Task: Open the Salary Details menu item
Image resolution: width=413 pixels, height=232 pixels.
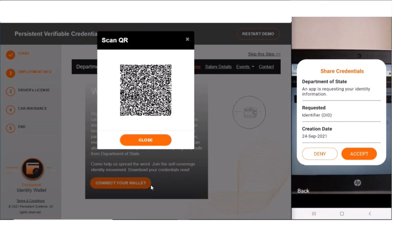Action: [x=218, y=67]
